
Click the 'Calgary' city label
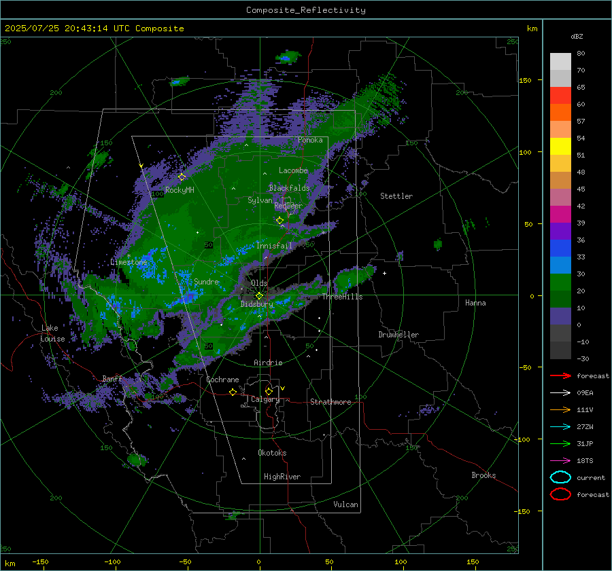click(x=265, y=399)
